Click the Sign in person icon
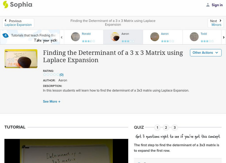Viewport: 226px width, 163px height. pos(208,5)
